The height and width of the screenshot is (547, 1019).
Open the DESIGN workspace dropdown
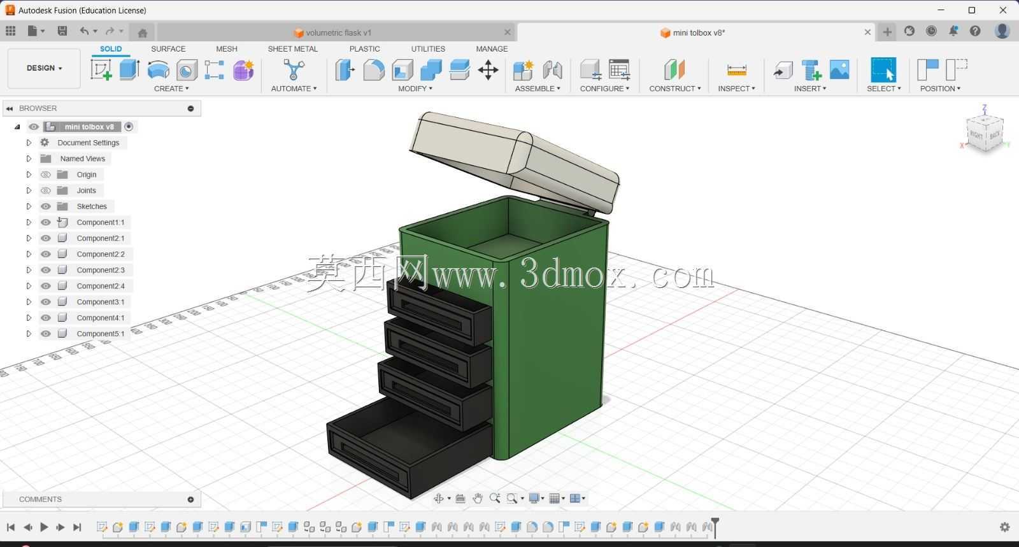44,68
